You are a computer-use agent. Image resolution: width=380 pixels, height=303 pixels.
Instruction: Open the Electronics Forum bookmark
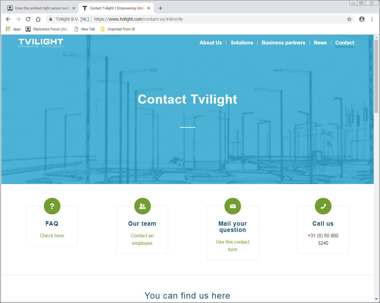tap(47, 29)
